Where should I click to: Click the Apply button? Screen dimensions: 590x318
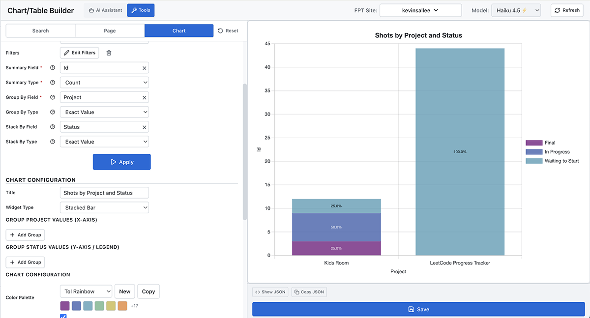tap(121, 162)
